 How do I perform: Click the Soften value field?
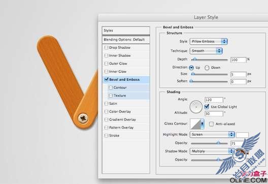pos(238,82)
